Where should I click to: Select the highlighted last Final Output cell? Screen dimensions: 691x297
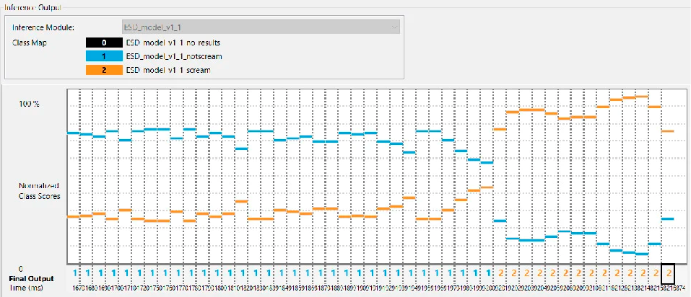tap(668, 273)
